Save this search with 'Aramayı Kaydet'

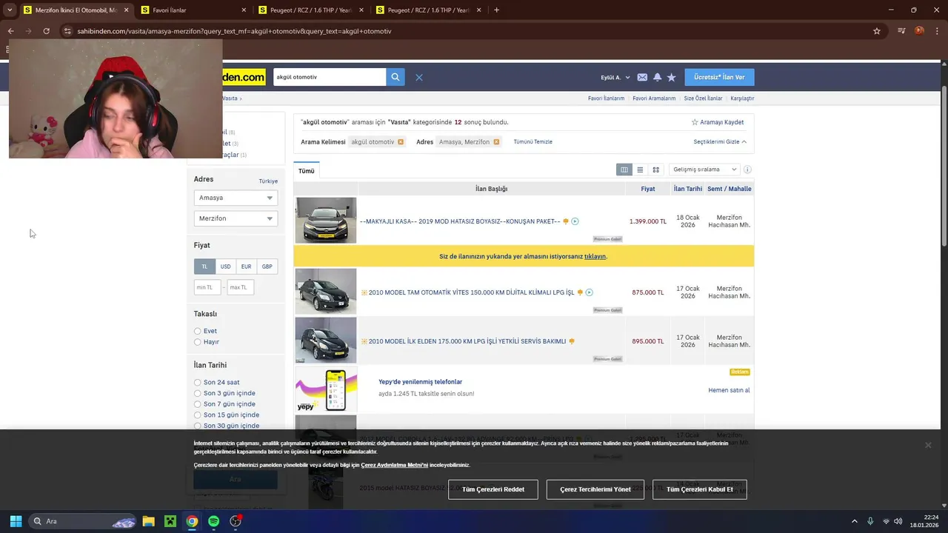click(x=718, y=122)
